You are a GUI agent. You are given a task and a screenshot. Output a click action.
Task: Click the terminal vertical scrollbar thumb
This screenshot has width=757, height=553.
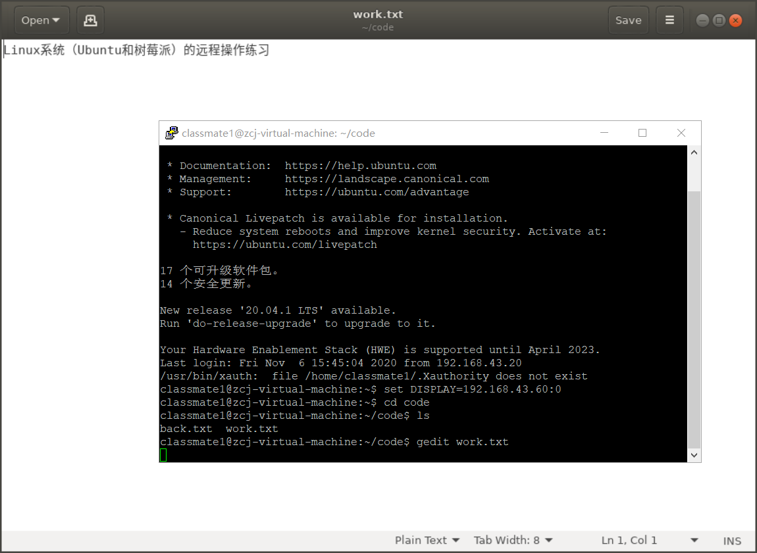coord(694,319)
